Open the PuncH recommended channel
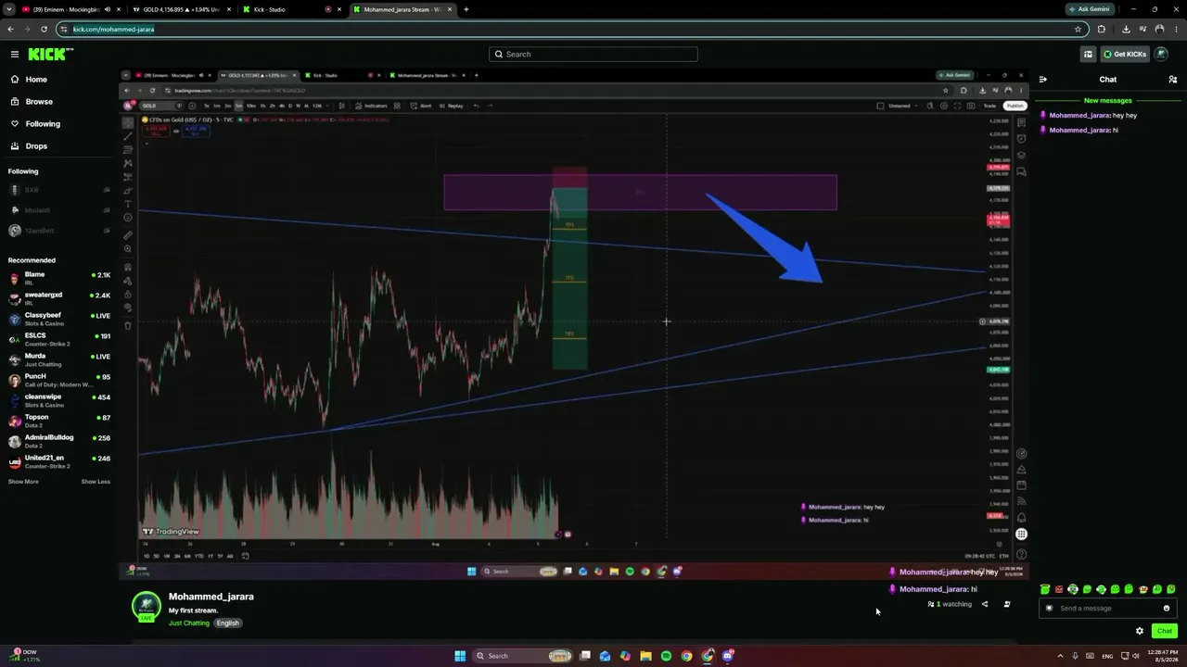The image size is (1187, 667). point(59,380)
